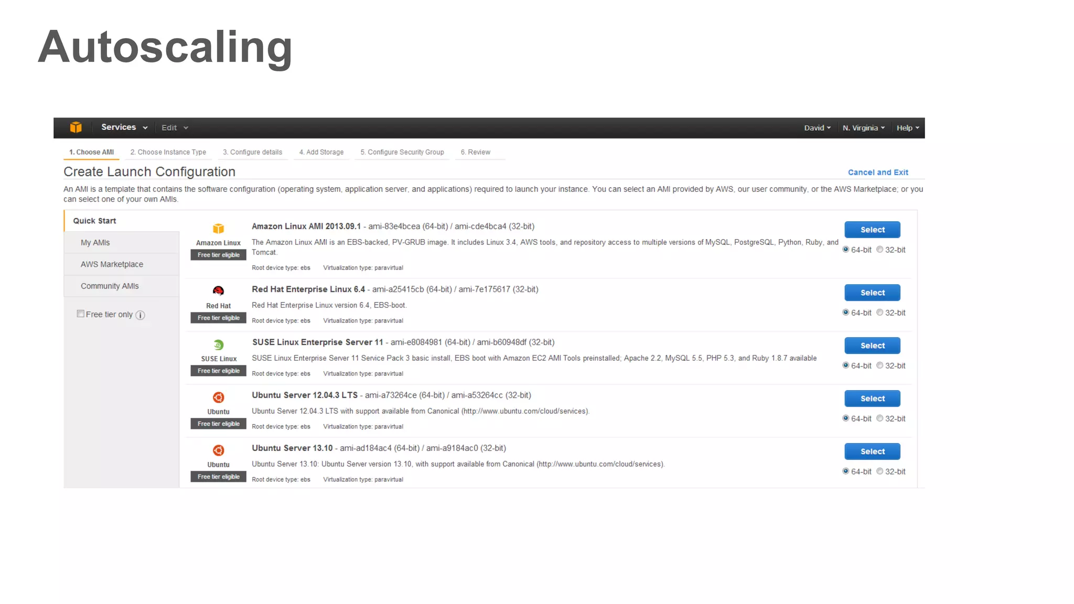Click the Amazon Linux AMI logo icon
The height and width of the screenshot is (604, 1074).
click(218, 229)
